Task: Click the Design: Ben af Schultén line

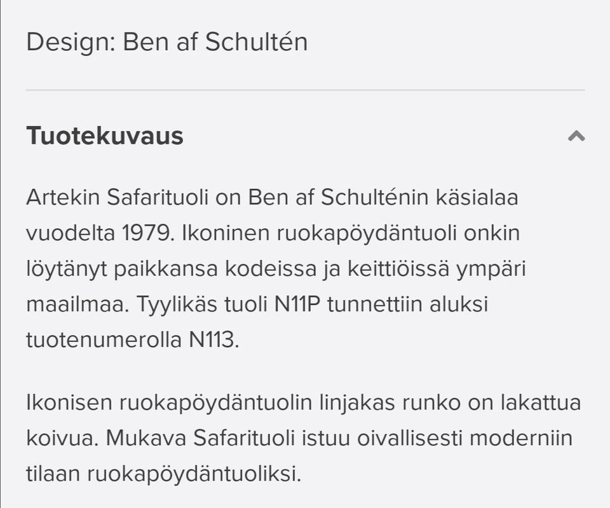Action: [x=167, y=42]
